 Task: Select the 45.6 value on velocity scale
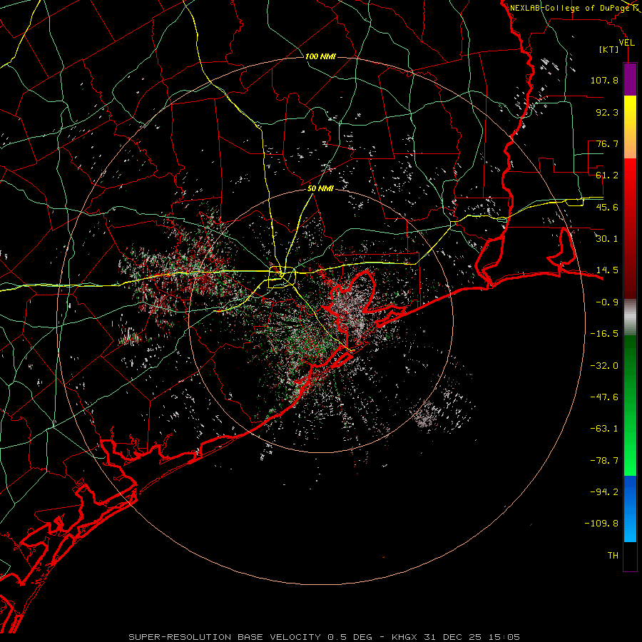pos(607,207)
